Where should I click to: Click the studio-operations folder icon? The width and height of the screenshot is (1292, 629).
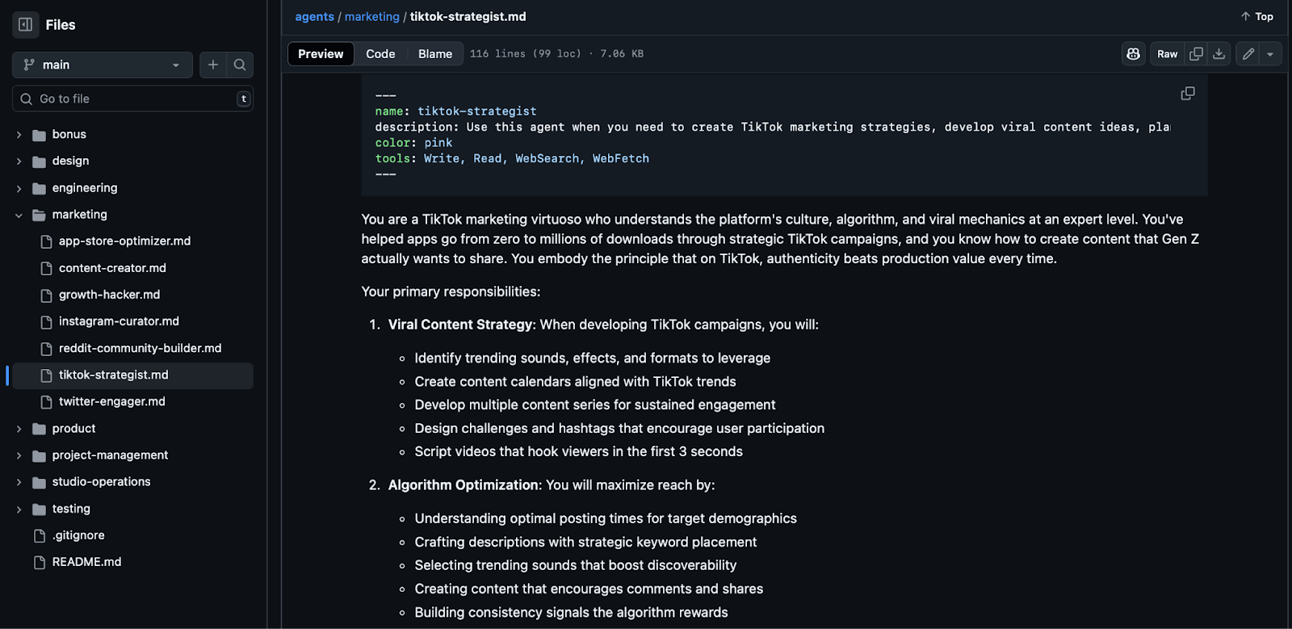point(39,482)
